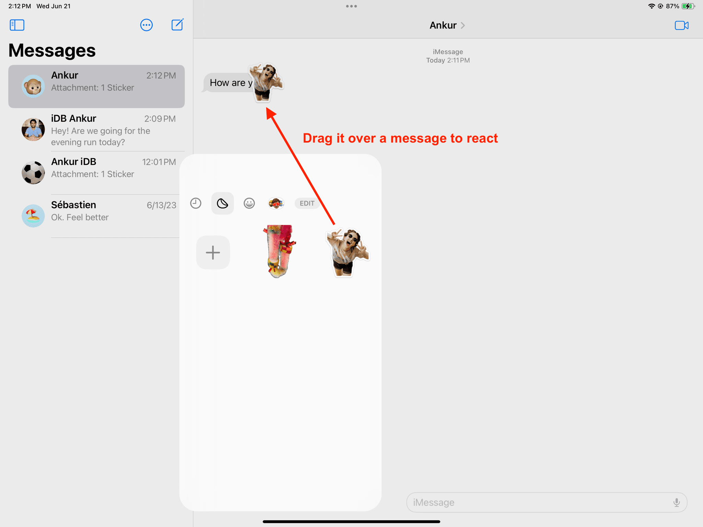Tap the Wi-Fi status icon
703x527 pixels.
pos(651,6)
